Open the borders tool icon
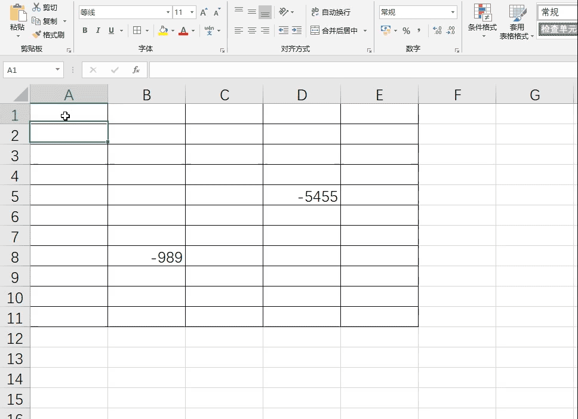Viewport: 578px width, 419px height. pos(137,30)
